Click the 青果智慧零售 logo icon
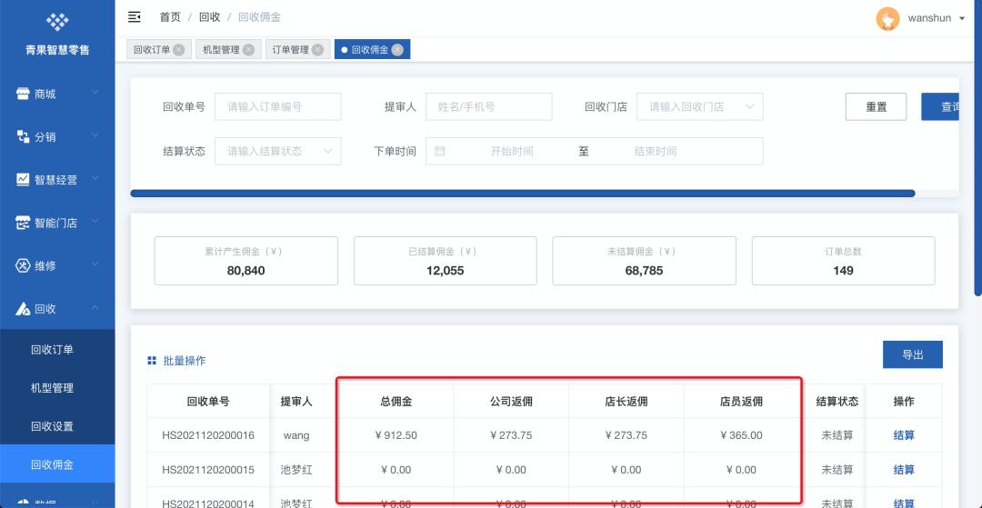Screen dimensions: 982x508 point(57,21)
